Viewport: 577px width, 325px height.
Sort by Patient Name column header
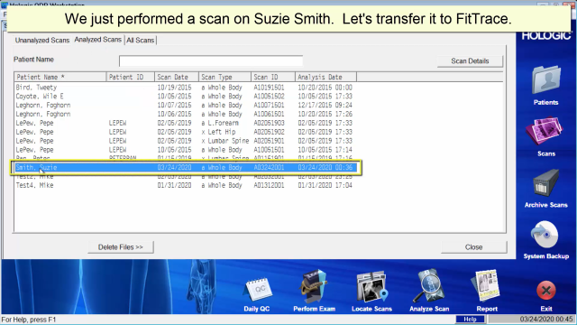[60, 77]
